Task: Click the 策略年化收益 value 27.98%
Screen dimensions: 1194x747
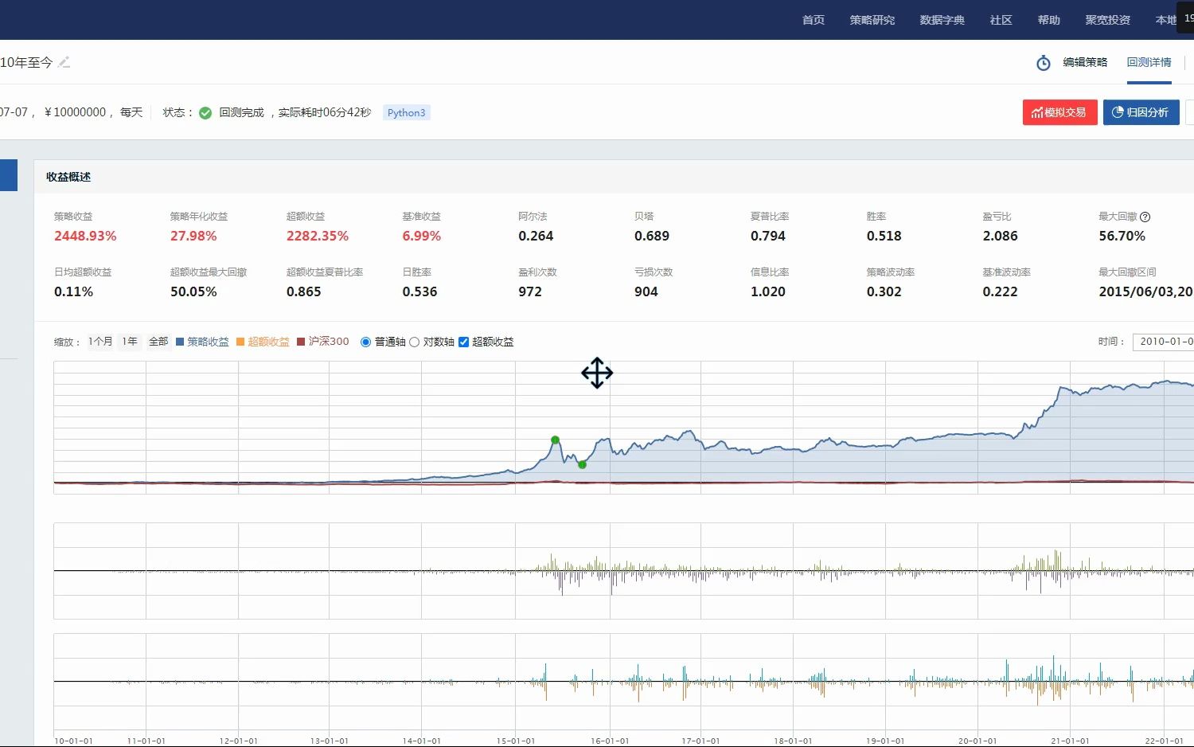Action: [x=193, y=237]
